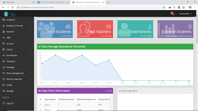Screen dimensions: 198x111
Task: Click the Profile sidebar link
Action: click(x=17, y=85)
